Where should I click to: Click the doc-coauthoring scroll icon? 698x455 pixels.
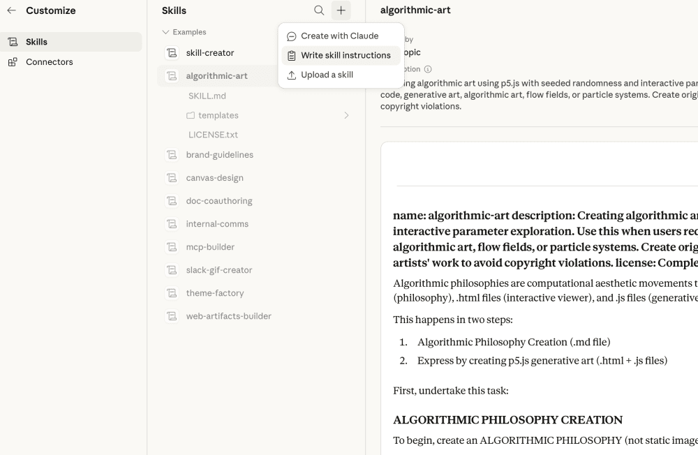click(x=172, y=201)
